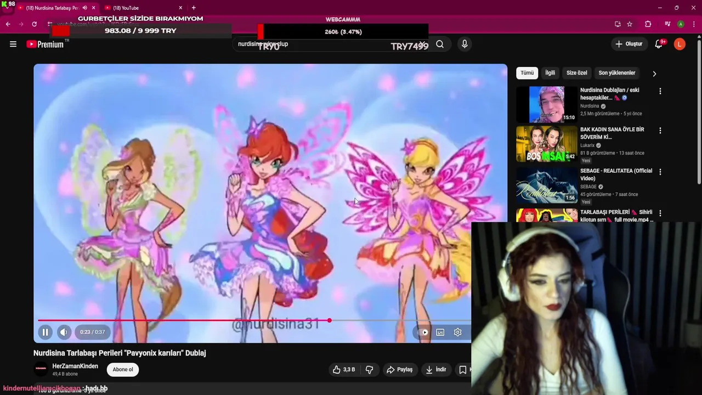Open the account avatar menu
Viewport: 702px width, 395px height.
(x=680, y=44)
